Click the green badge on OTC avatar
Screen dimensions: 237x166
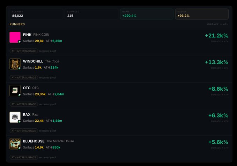pos(19,95)
